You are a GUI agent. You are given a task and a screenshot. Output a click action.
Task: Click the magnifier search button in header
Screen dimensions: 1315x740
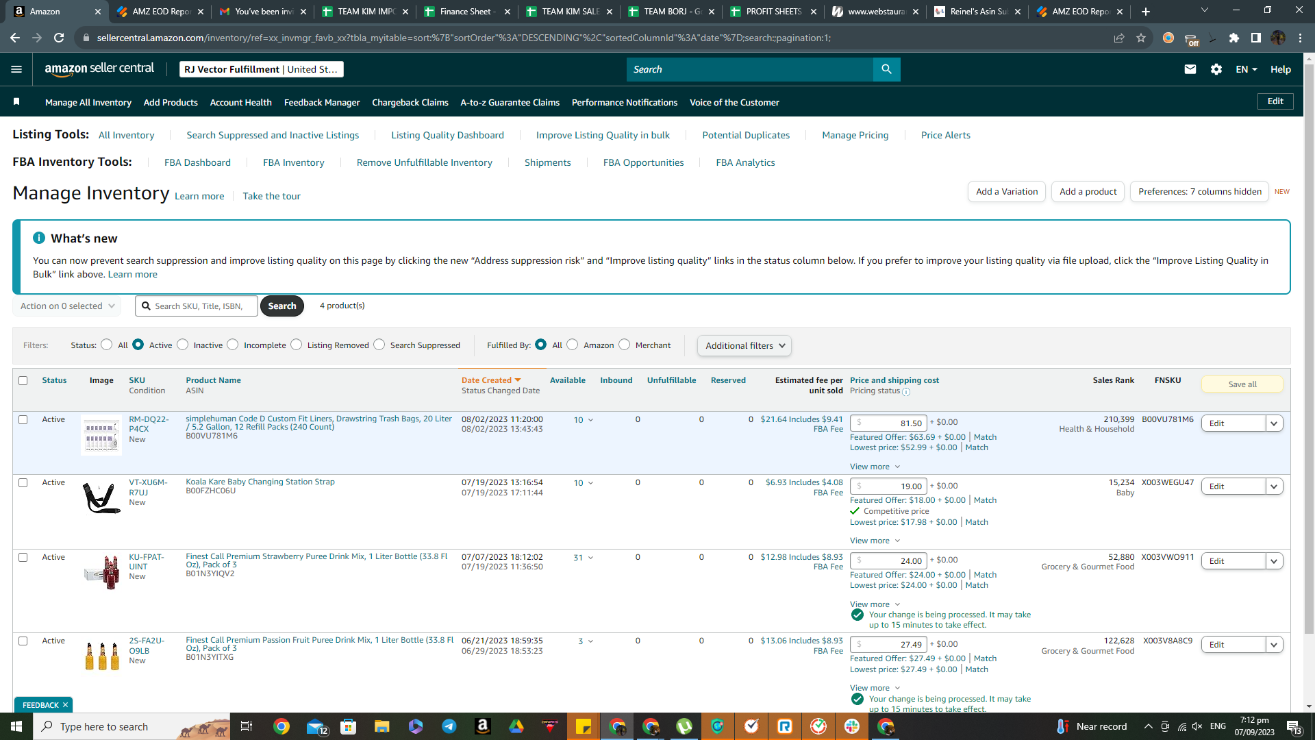pyautogui.click(x=886, y=69)
